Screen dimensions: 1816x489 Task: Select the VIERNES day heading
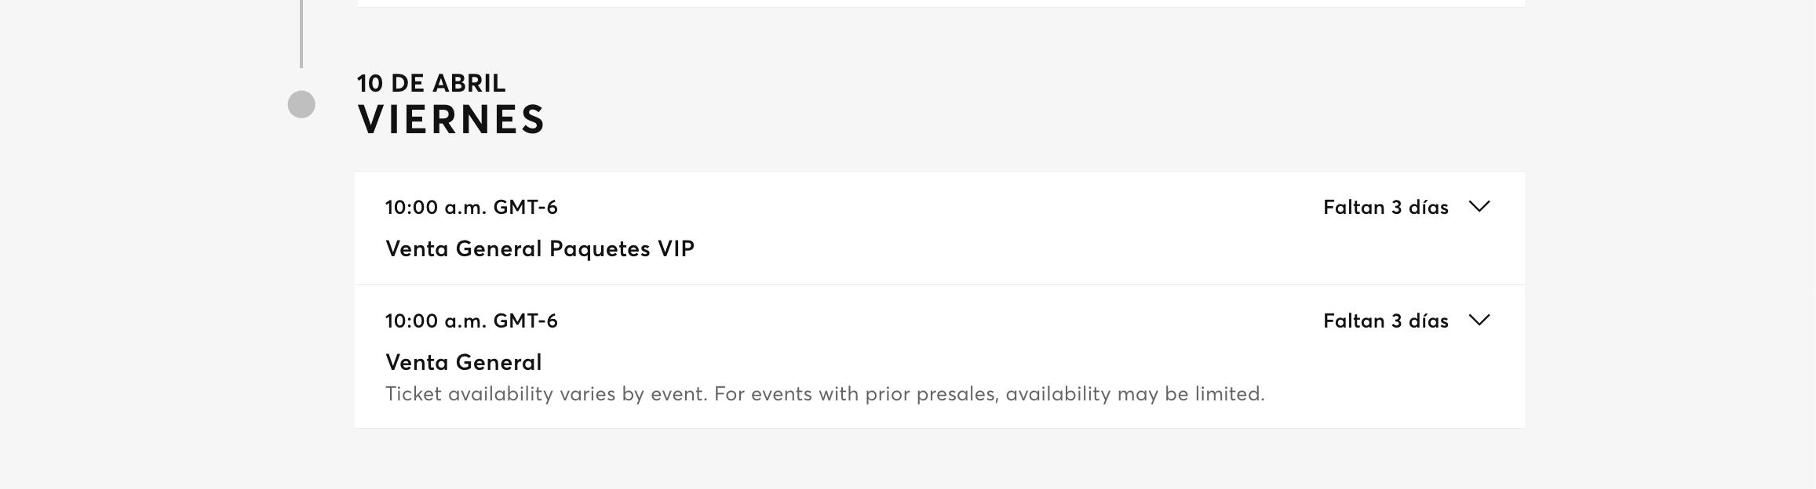[x=451, y=120]
